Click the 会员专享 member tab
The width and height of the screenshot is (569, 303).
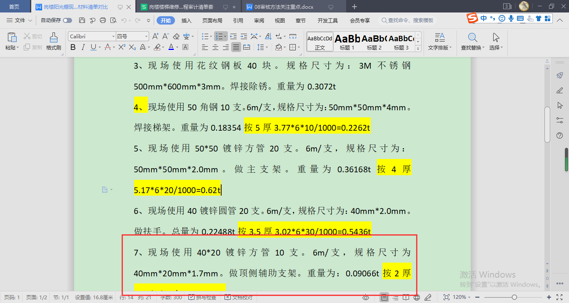coord(359,20)
